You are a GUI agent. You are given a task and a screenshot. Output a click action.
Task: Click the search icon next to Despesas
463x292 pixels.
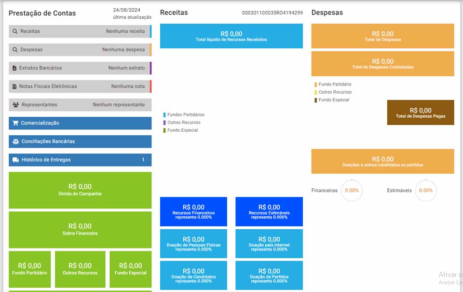(x=15, y=50)
